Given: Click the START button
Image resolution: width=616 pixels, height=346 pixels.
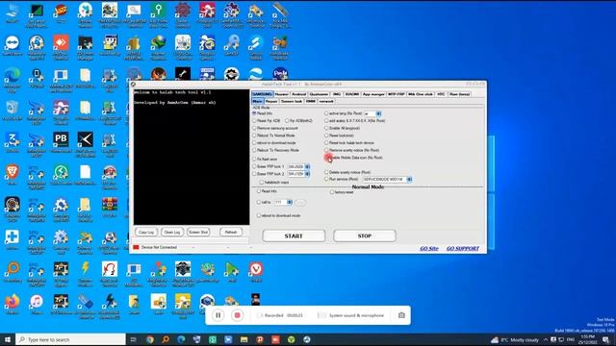Looking at the screenshot, I should click(x=294, y=236).
